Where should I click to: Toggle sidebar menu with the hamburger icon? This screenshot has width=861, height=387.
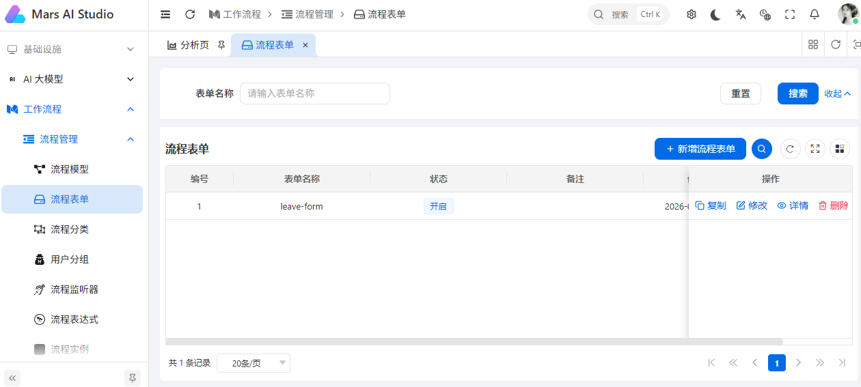165,14
